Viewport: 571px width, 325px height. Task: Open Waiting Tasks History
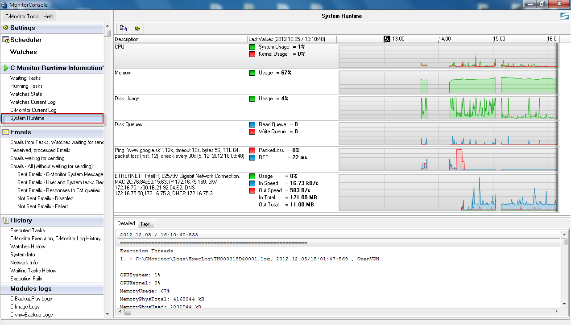click(33, 271)
